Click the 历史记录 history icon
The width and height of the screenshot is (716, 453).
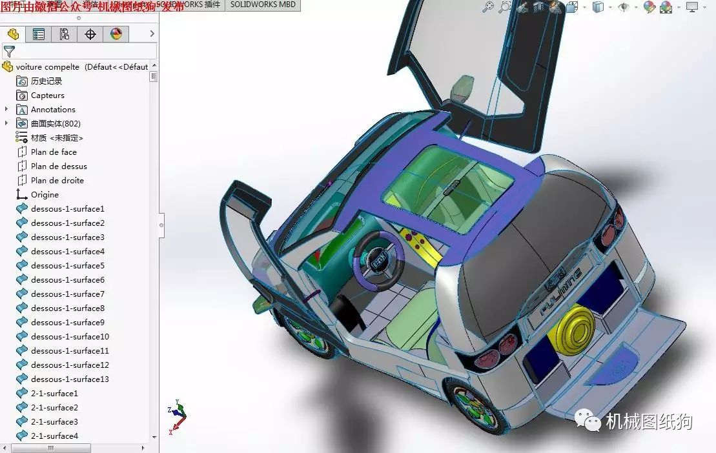tap(22, 81)
